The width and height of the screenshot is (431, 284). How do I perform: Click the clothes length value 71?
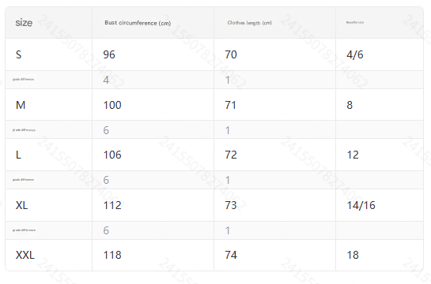(x=231, y=105)
